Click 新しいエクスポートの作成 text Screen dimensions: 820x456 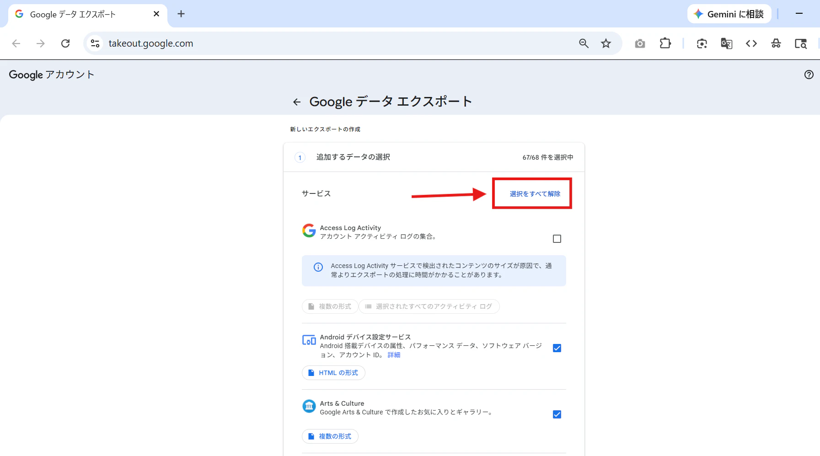[325, 129]
